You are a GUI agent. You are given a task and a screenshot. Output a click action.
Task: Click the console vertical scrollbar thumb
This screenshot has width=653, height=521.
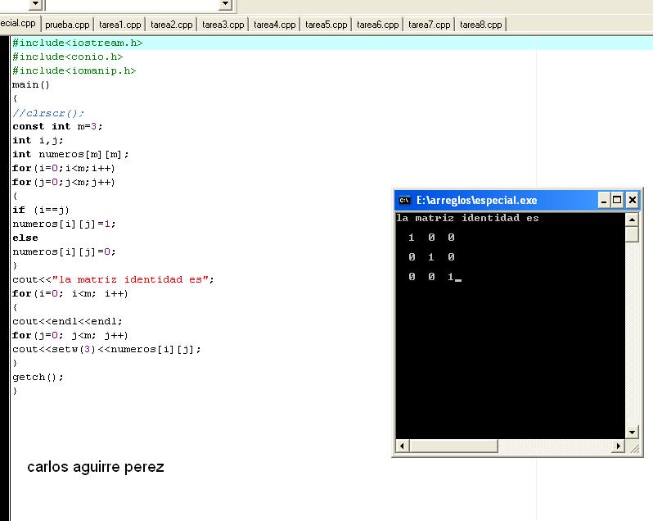[x=632, y=233]
